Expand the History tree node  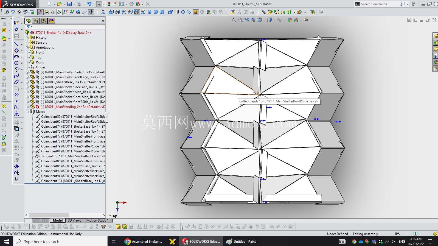[x=27, y=38]
